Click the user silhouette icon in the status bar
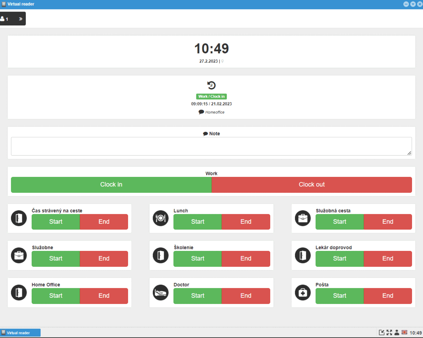Viewport: 423px width, 338px height. click(x=397, y=332)
